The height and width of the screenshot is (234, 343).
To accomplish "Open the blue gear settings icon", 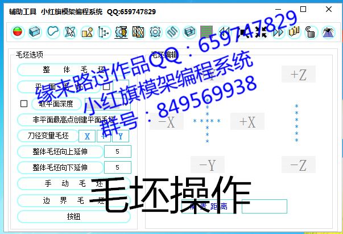I will [x=155, y=32].
